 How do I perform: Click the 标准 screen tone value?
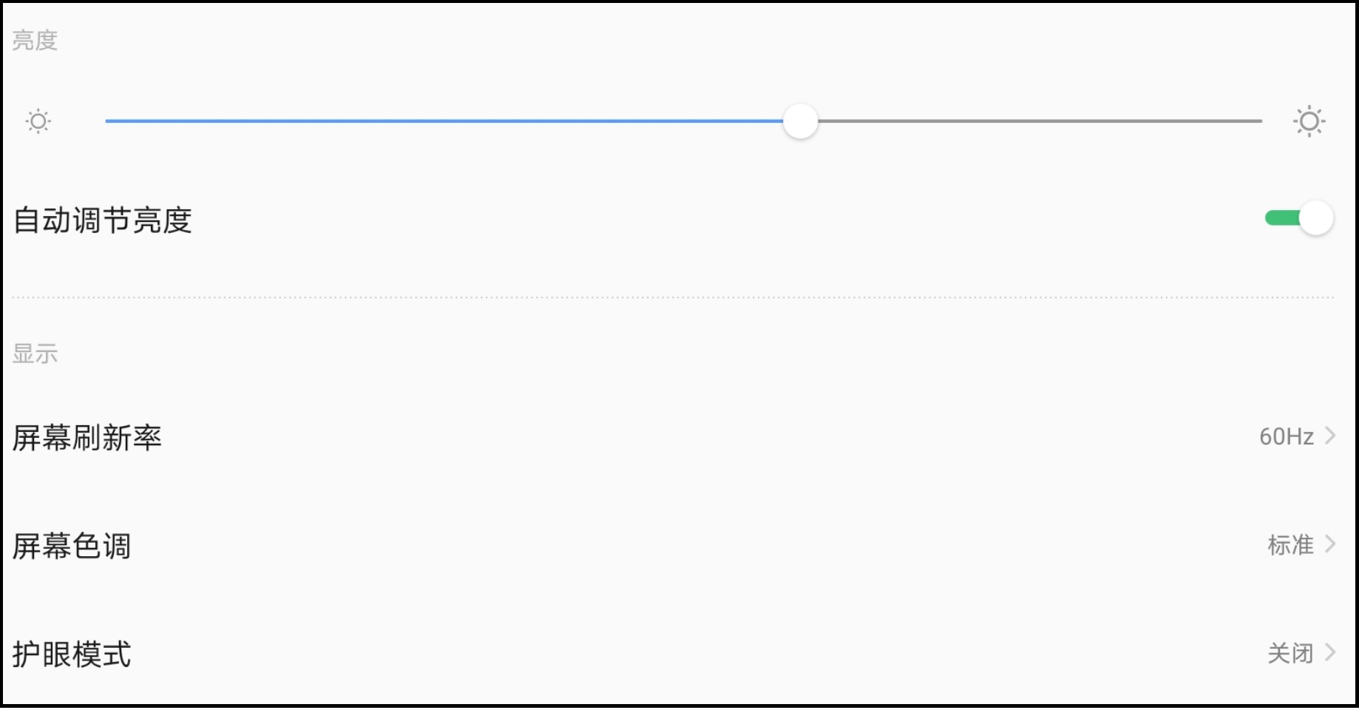tap(1290, 545)
